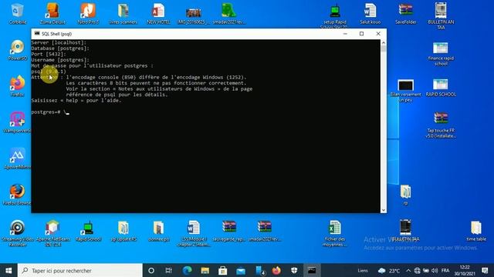Maximize the SQL Shell window

(x=362, y=34)
